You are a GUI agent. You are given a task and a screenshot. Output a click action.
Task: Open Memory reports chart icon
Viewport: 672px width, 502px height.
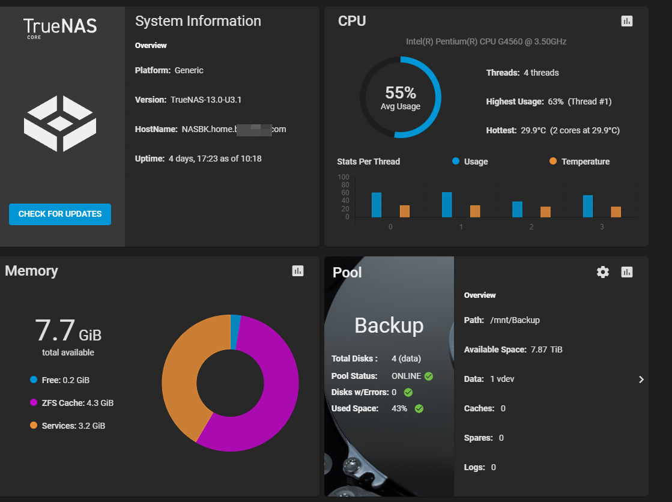coord(298,271)
